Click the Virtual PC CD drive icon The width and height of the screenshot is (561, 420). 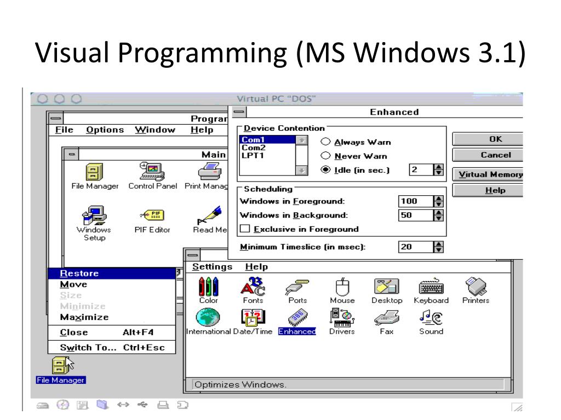[x=63, y=405]
